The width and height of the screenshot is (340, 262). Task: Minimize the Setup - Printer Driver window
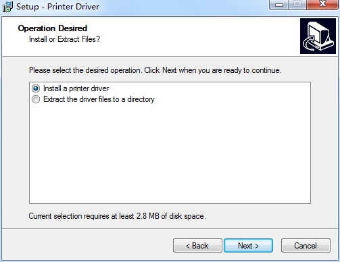279,5
